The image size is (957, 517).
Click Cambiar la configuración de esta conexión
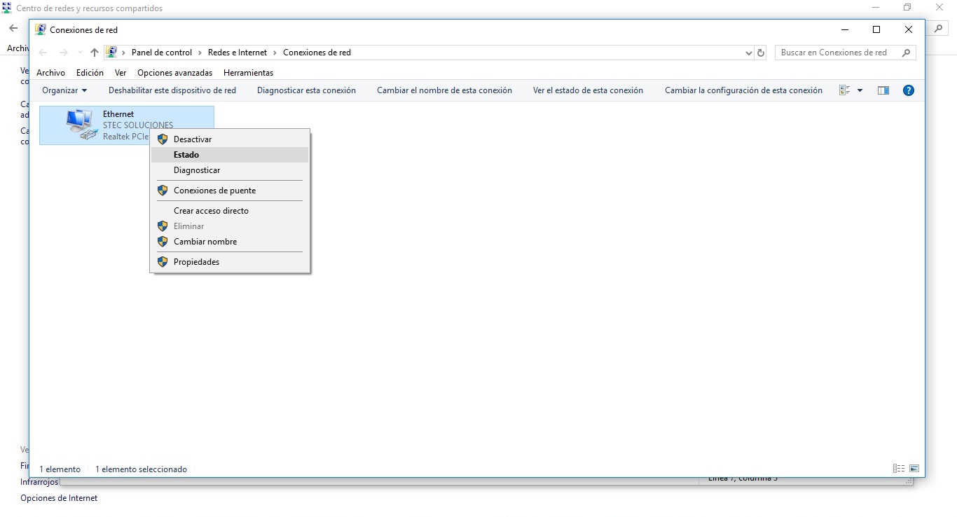click(x=743, y=90)
